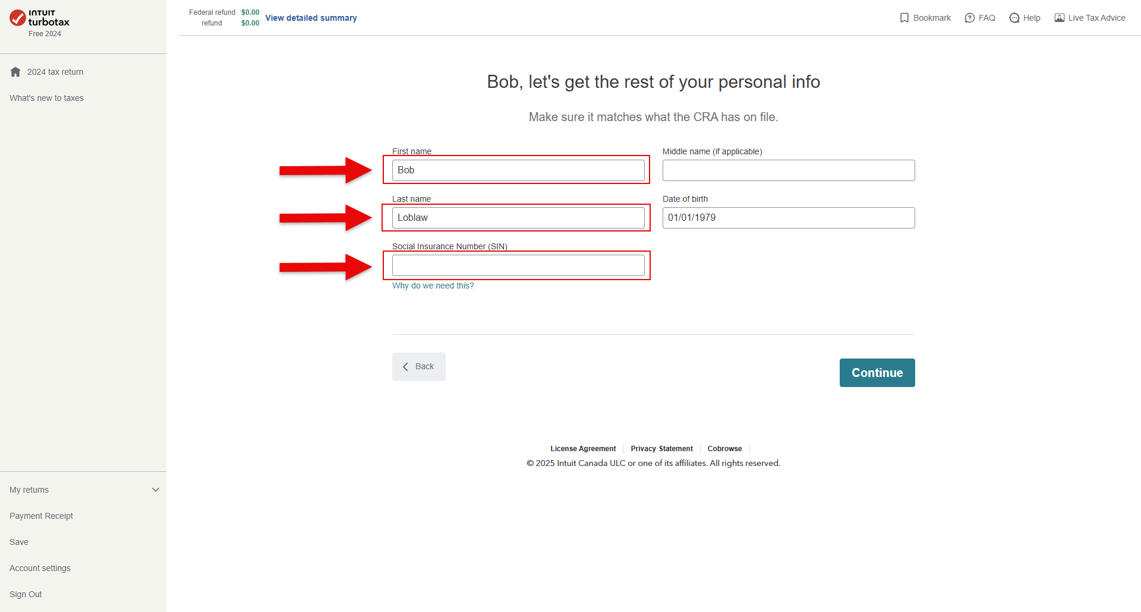The height and width of the screenshot is (612, 1141).
Task: Click Sign Out in sidebar
Action: tap(26, 594)
